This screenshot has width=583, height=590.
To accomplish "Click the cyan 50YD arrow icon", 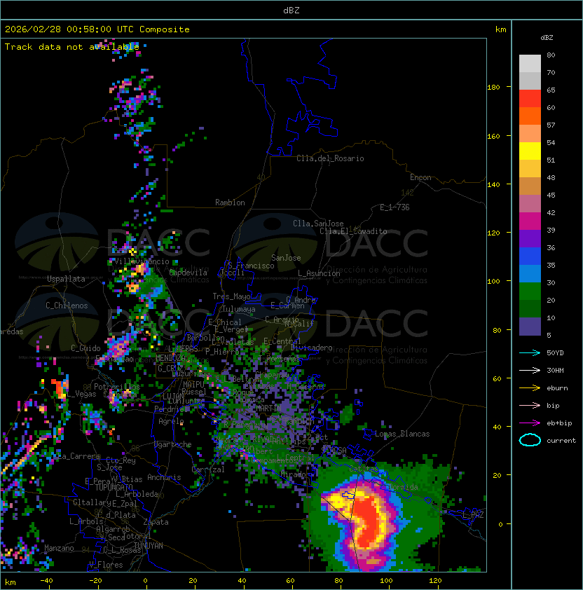I will click(530, 353).
